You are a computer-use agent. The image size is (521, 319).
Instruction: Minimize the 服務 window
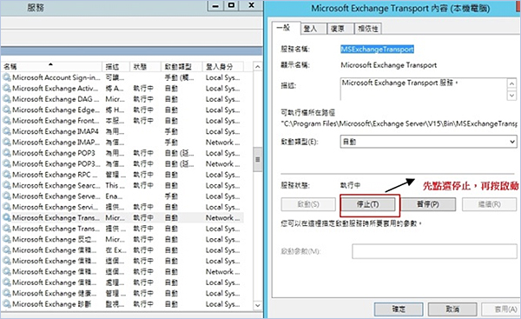click(215, 5)
